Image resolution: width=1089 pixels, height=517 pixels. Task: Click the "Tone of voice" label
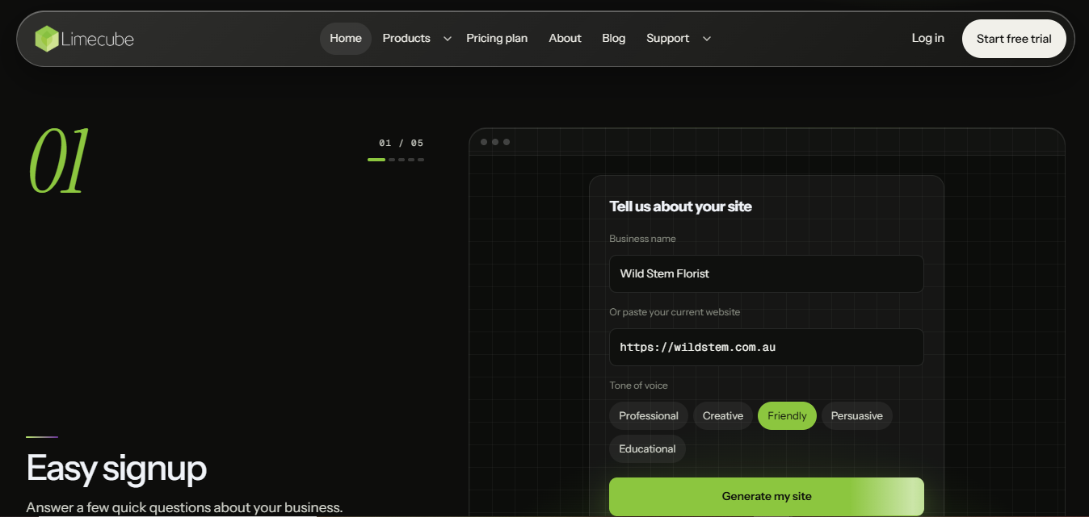click(638, 386)
